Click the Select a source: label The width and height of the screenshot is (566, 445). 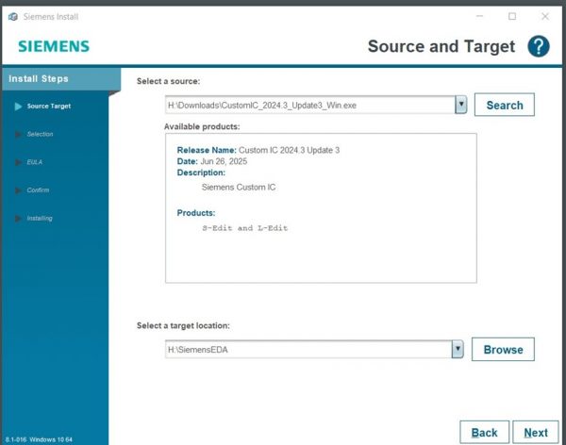(168, 81)
